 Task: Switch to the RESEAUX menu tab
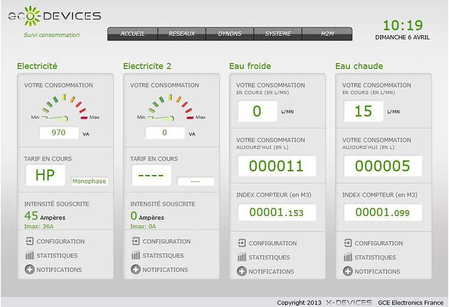tap(182, 33)
